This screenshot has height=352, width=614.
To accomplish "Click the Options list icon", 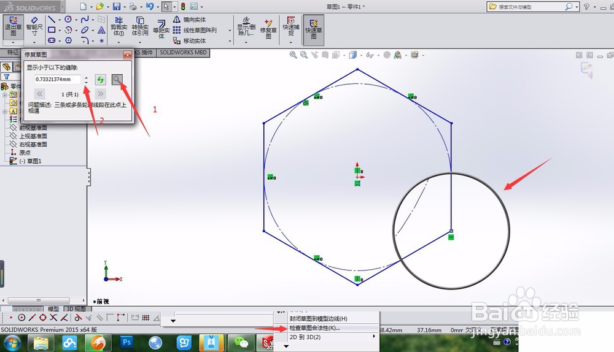I will pyautogui.click(x=194, y=6).
